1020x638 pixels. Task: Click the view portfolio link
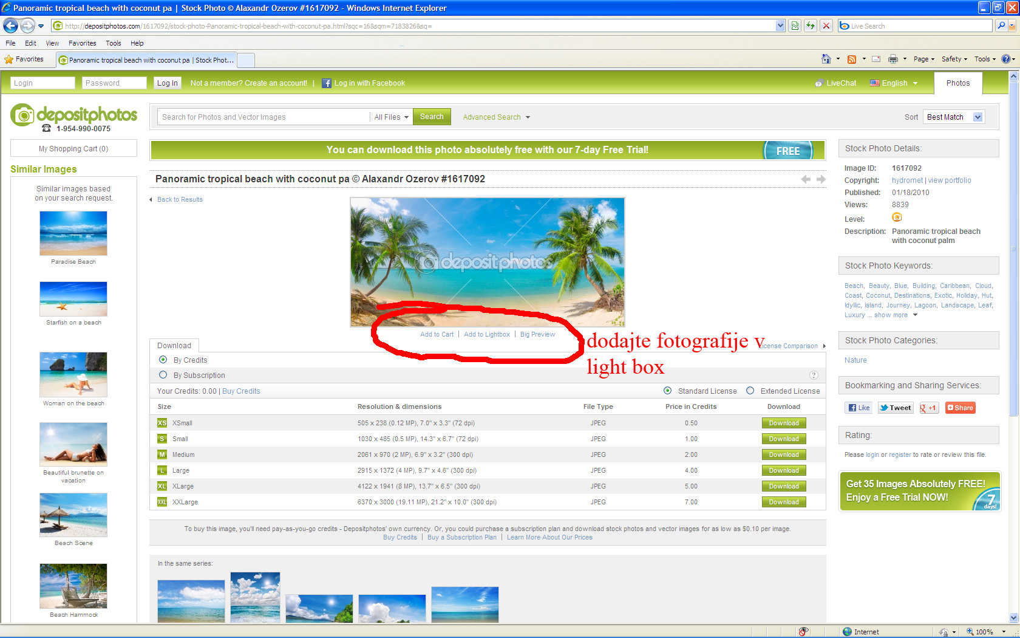click(x=950, y=180)
